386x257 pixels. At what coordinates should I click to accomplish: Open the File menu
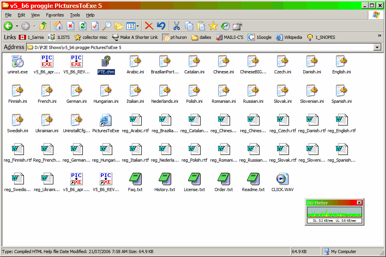pyautogui.click(x=8, y=15)
